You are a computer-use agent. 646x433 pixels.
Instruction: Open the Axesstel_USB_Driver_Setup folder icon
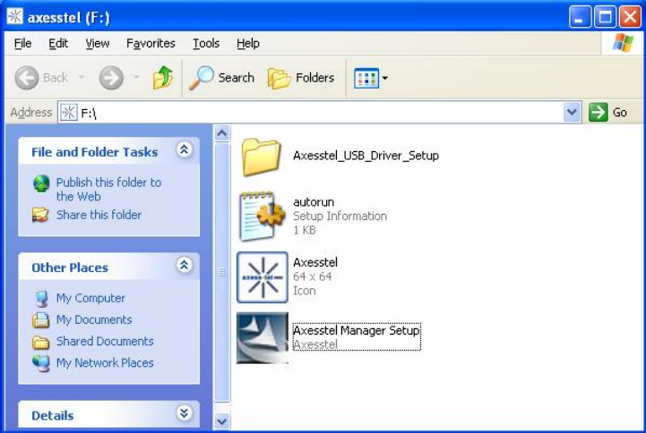tap(262, 157)
